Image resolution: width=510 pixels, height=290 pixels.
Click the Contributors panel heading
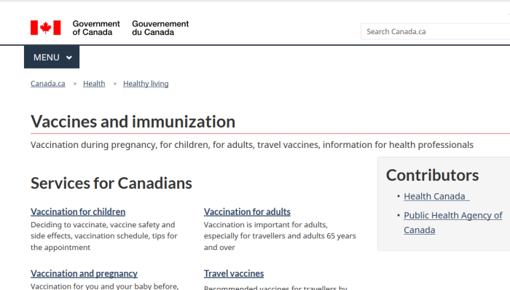click(x=432, y=175)
